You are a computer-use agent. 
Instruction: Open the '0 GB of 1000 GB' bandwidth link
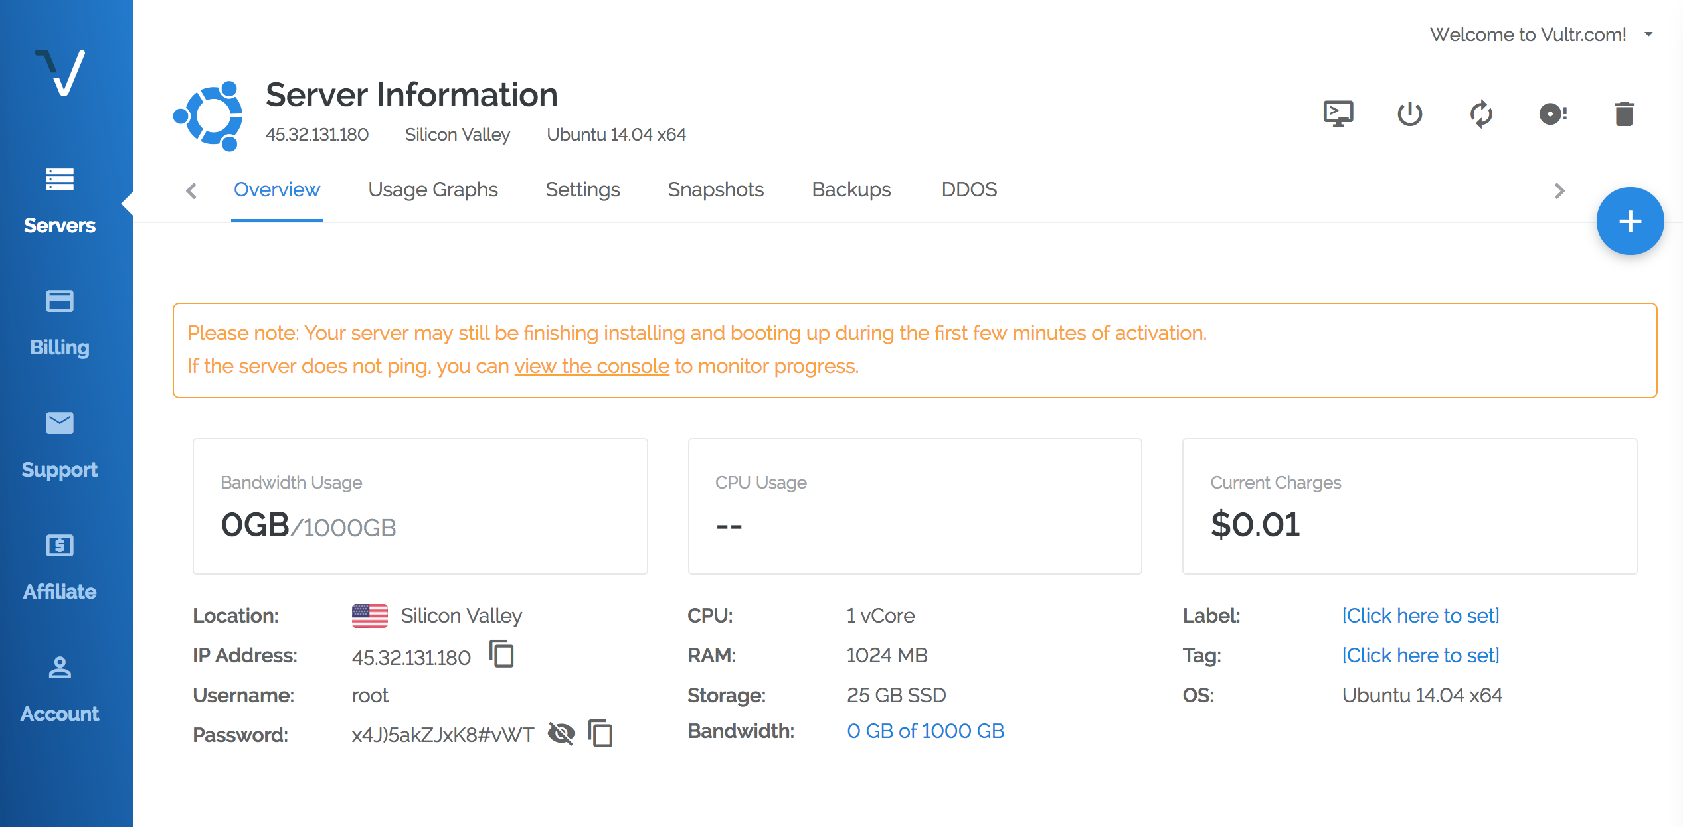point(925,731)
